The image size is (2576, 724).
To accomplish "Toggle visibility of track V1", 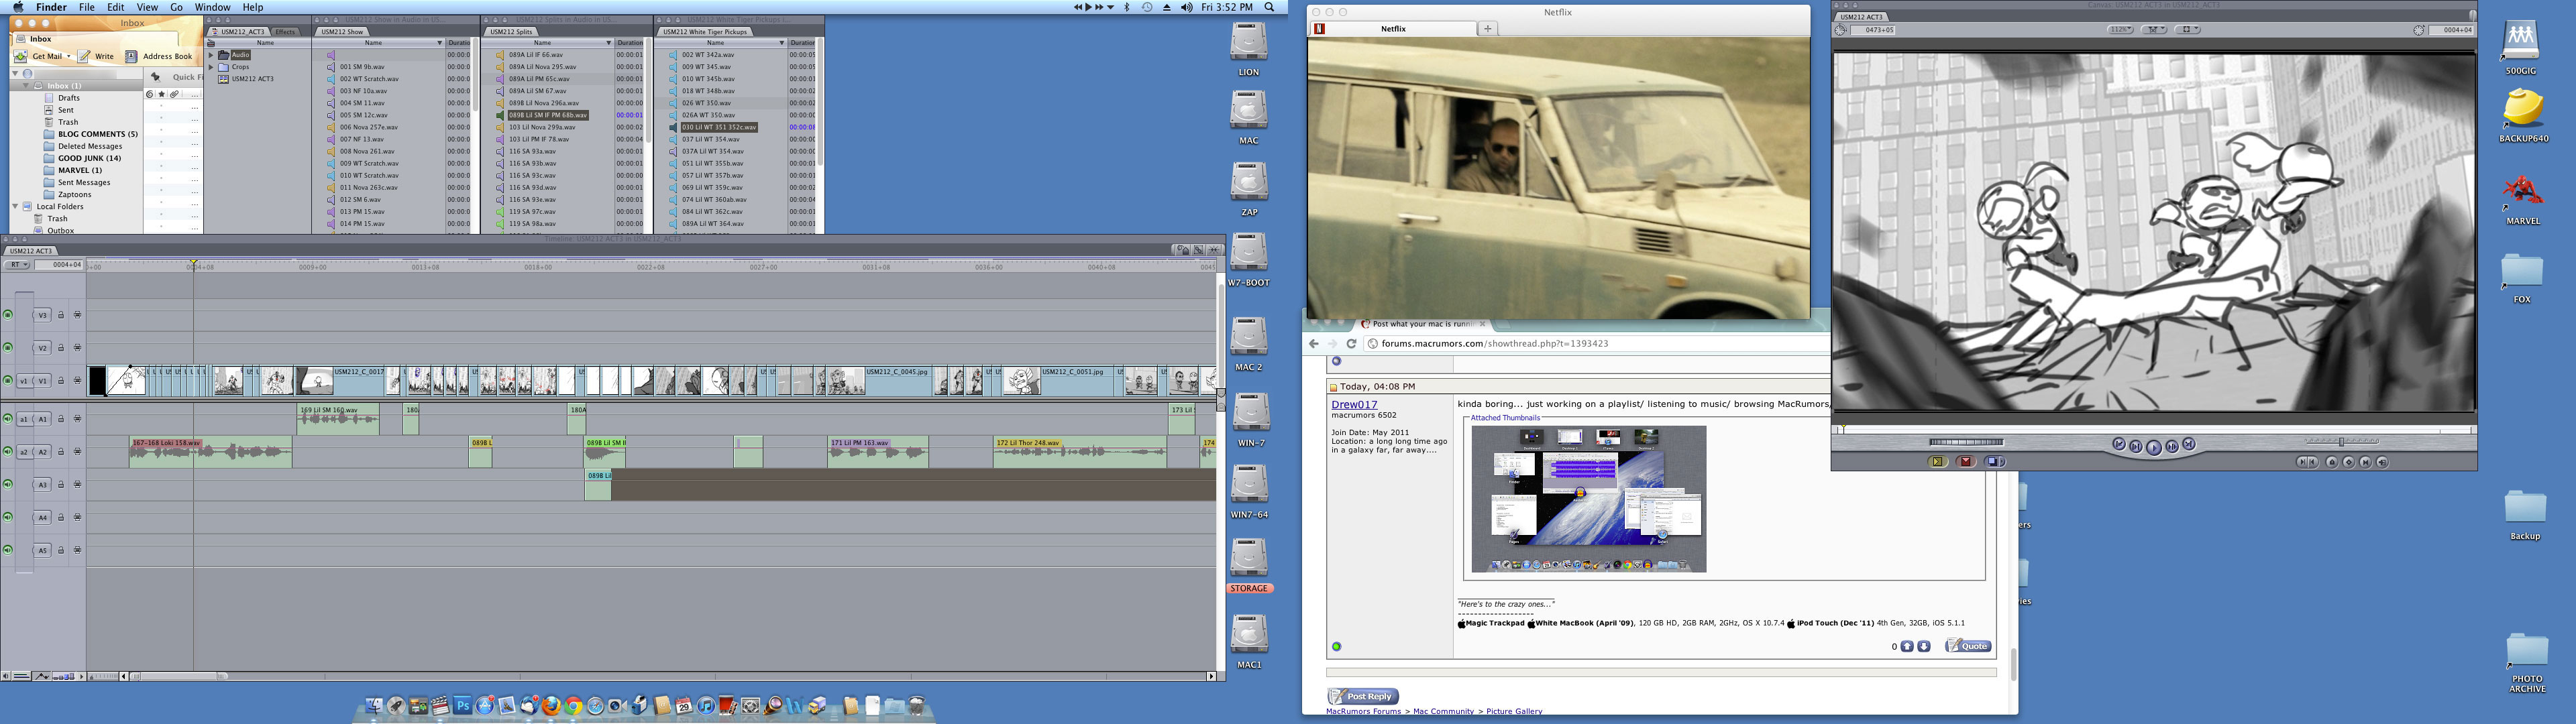I will click(7, 381).
